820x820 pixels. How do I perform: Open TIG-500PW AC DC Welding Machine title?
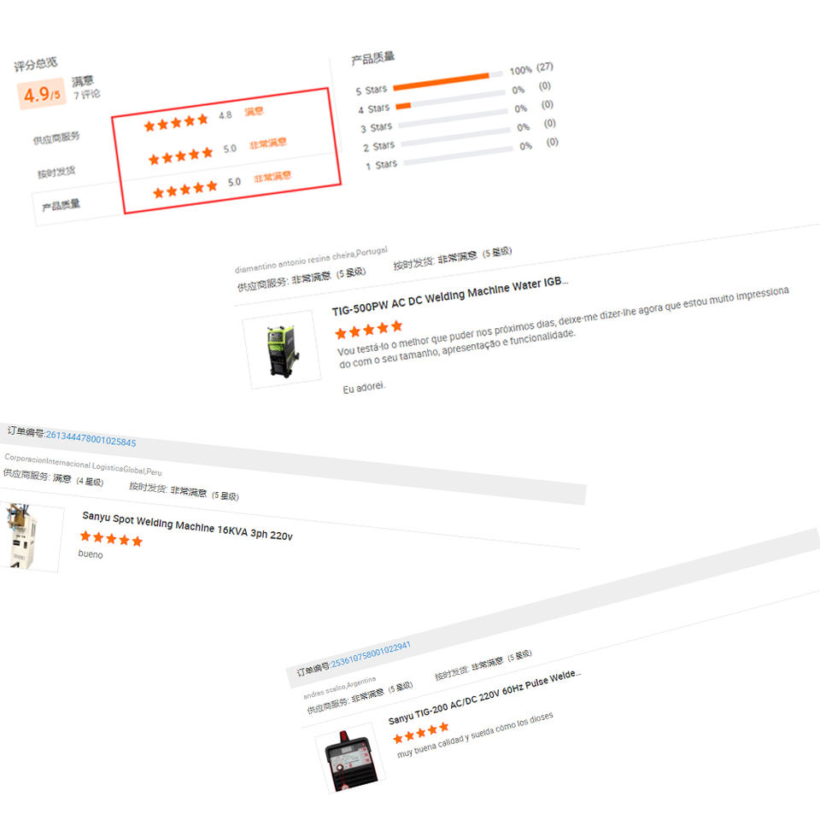[450, 296]
